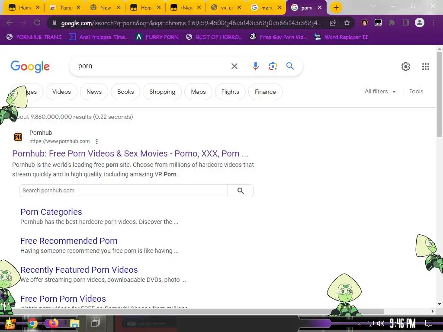Open Task View on the taskbar
This screenshot has height=332, width=443.
[x=96, y=323]
